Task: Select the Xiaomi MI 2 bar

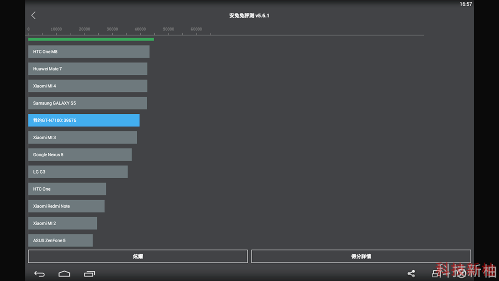Action: (63, 224)
